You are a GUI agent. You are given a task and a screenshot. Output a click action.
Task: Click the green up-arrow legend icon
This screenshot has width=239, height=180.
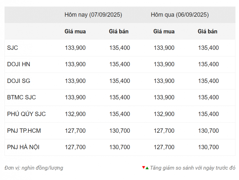click(147, 168)
